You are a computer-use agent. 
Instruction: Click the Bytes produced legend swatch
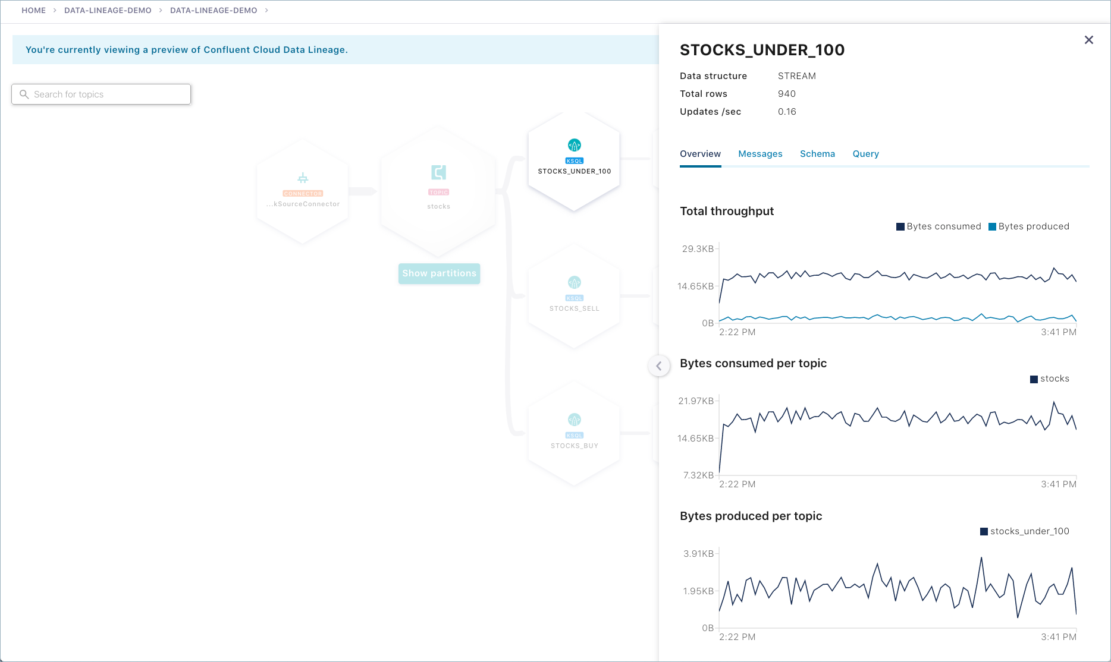tap(992, 226)
